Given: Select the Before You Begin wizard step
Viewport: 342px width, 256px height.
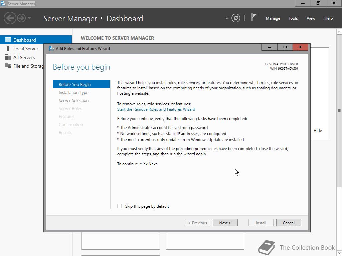Looking at the screenshot, I should click(x=81, y=84).
